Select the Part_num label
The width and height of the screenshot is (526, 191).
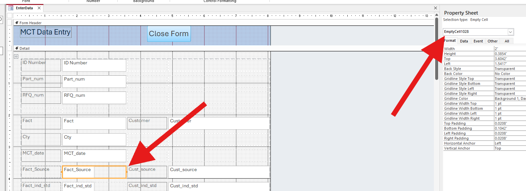(x=41, y=81)
